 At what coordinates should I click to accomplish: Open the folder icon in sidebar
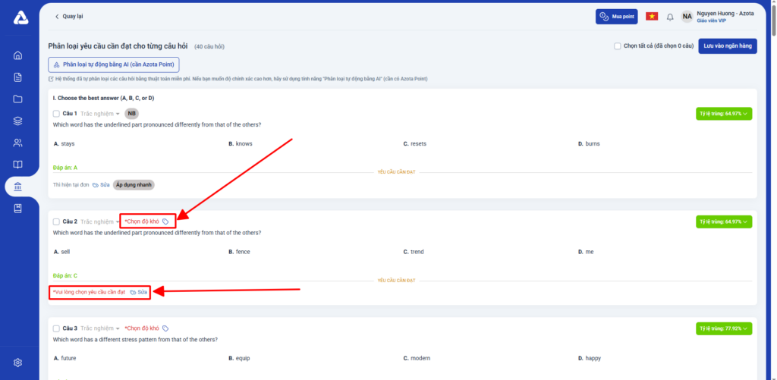18,99
